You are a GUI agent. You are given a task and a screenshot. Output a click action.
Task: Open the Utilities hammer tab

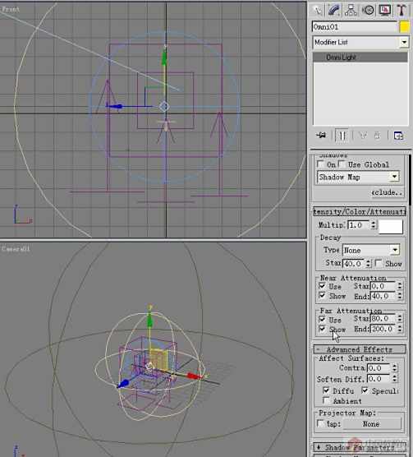click(402, 11)
